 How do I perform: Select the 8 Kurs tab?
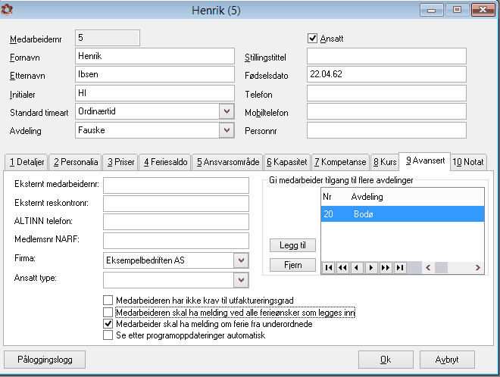click(385, 162)
